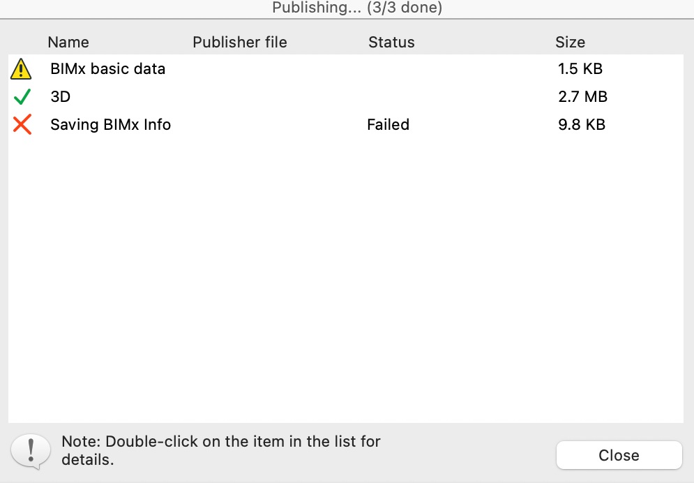This screenshot has width=694, height=483.
Task: Click the Publisher file column header
Action: tap(239, 42)
